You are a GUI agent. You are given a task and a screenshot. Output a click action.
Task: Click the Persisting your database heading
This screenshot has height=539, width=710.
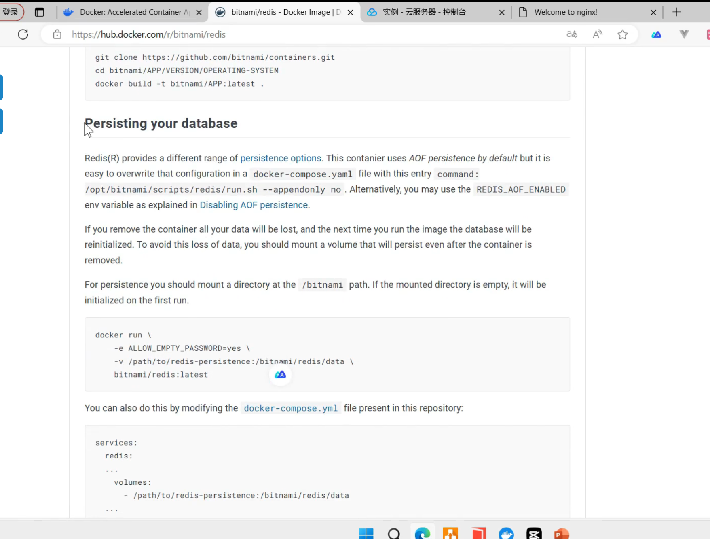[161, 123]
